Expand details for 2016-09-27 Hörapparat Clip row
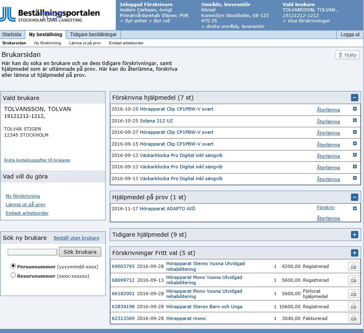This screenshot has width=364, height=333. tap(355, 132)
